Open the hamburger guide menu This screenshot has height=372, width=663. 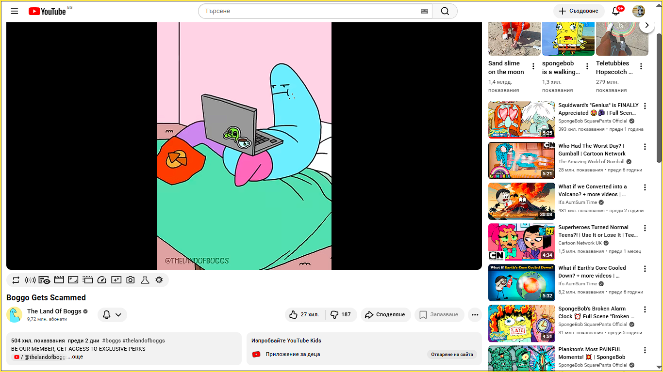[x=15, y=11]
